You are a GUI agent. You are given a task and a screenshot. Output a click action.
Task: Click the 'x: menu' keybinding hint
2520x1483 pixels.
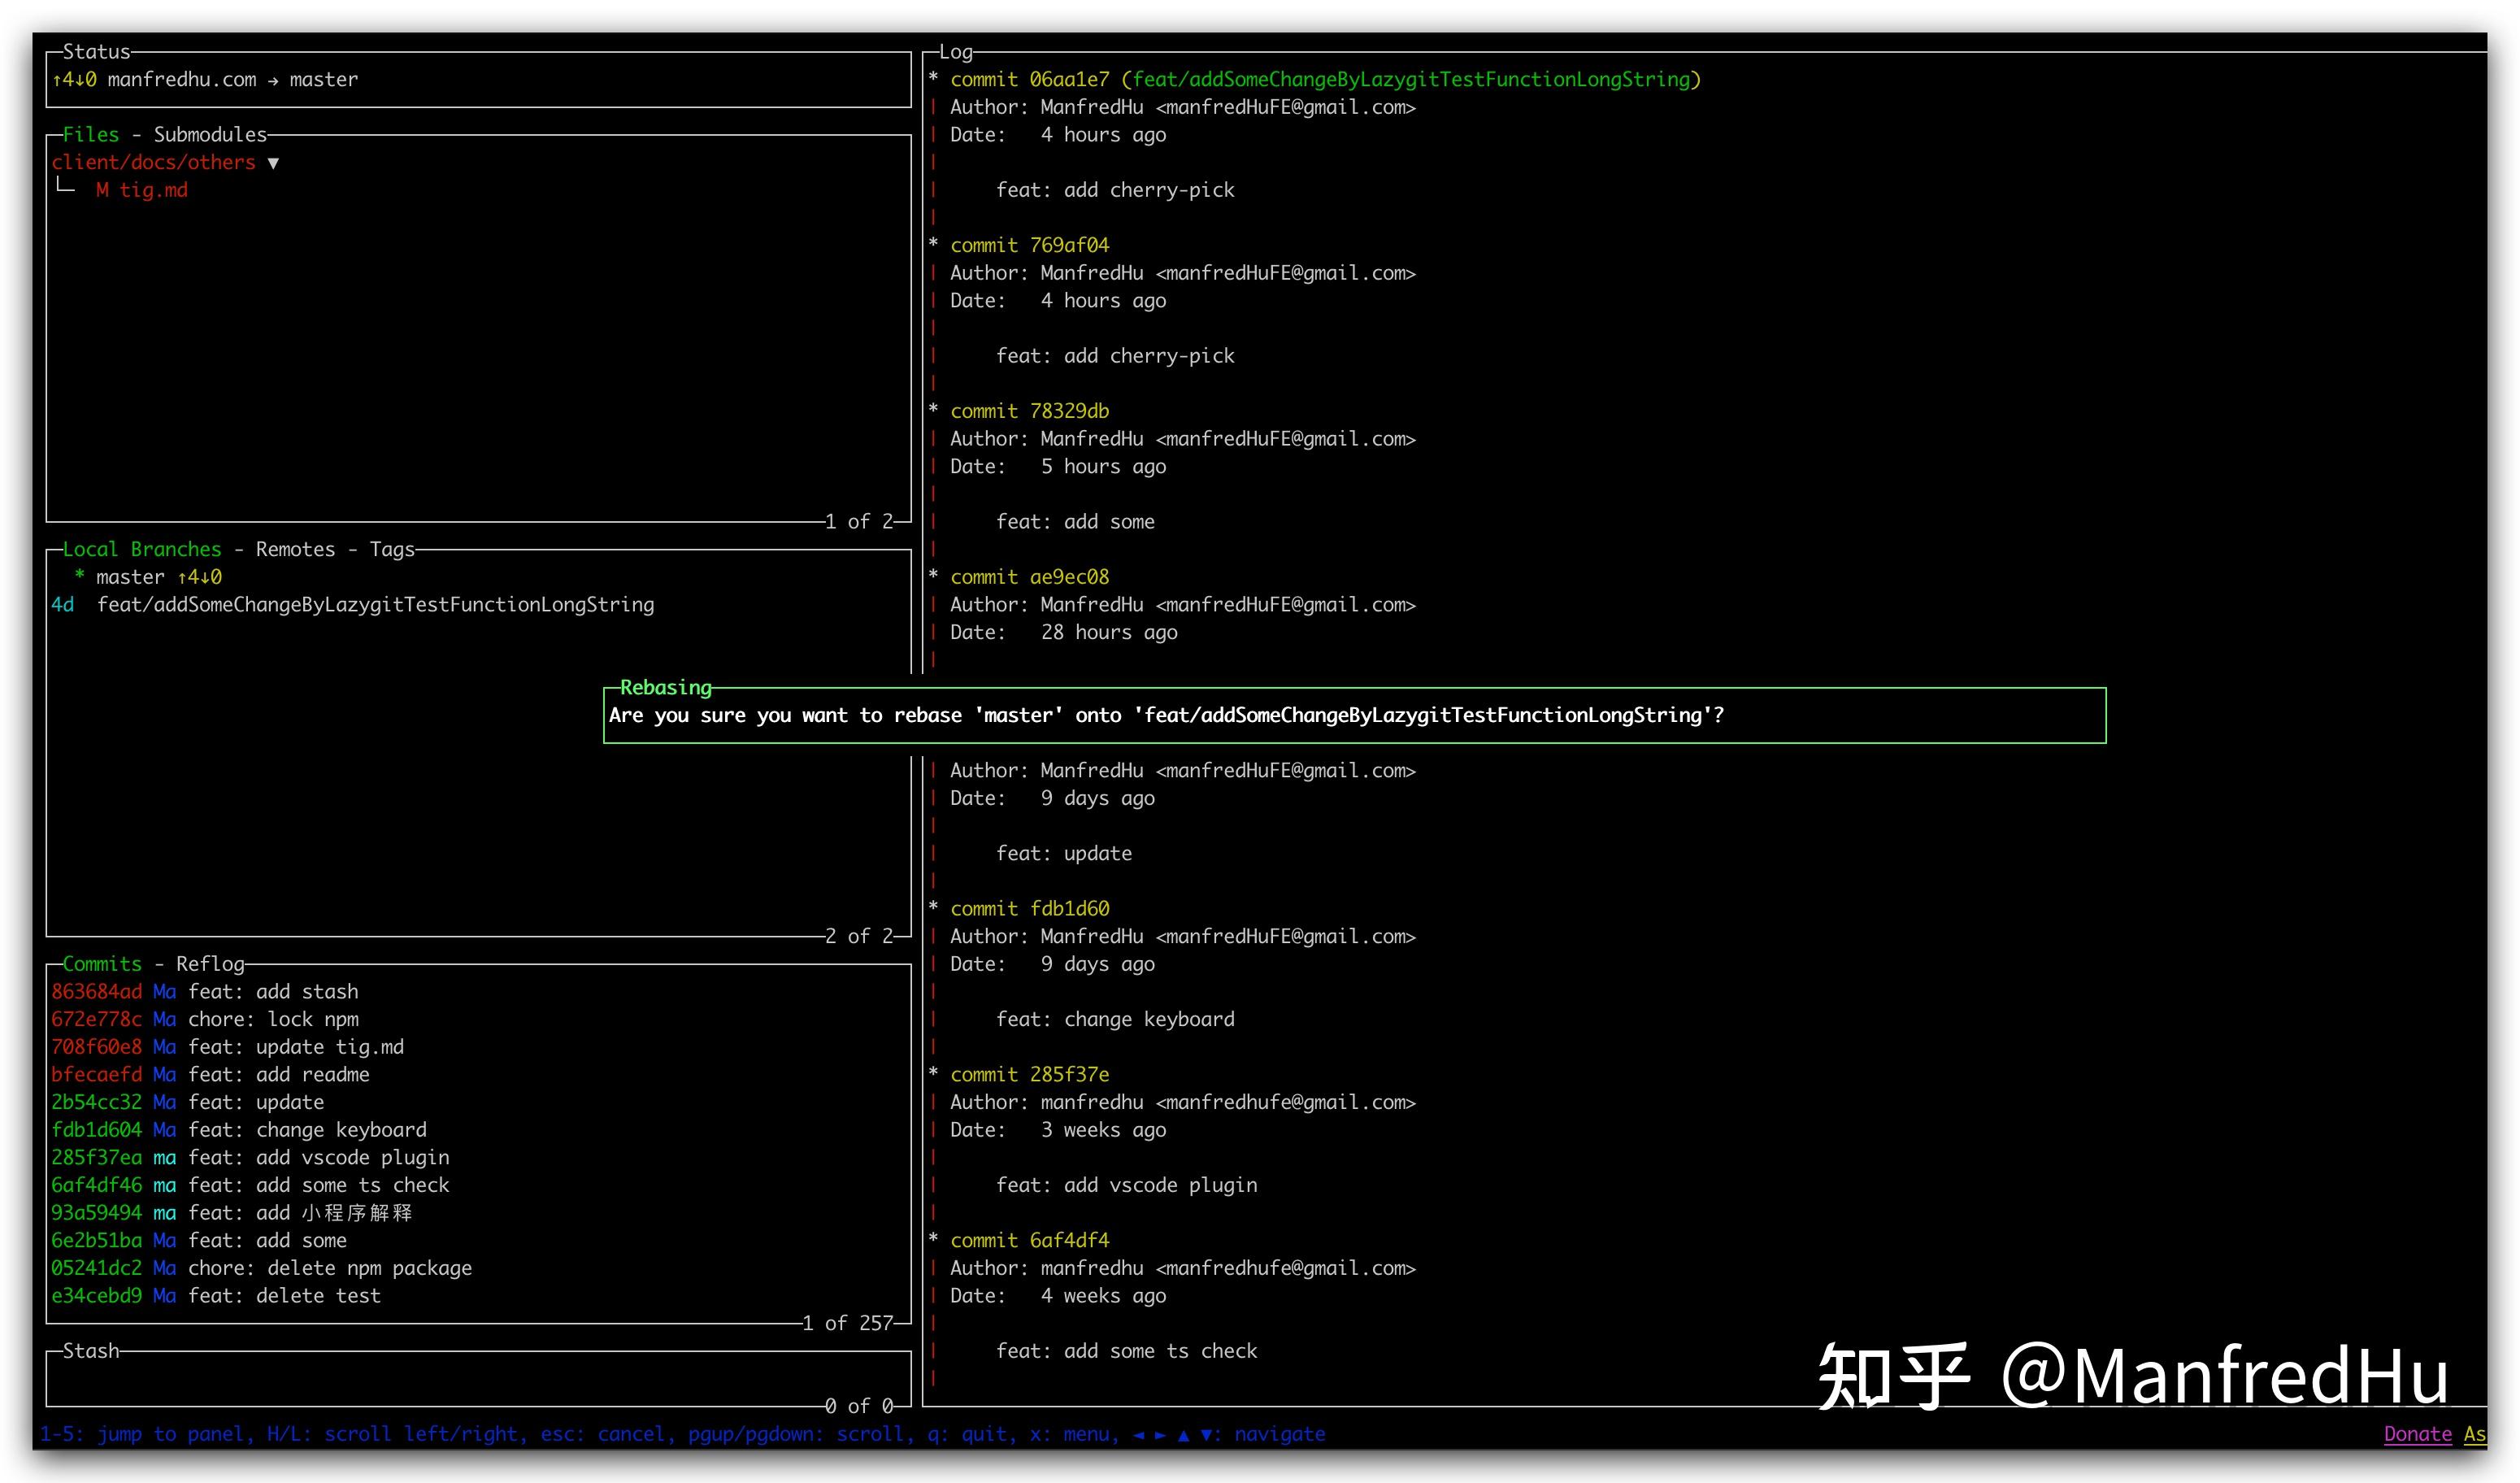(x=1074, y=1433)
